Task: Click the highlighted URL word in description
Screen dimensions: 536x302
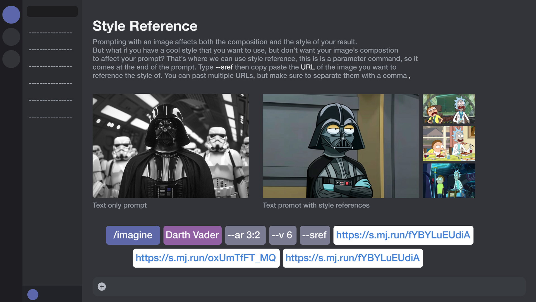Action: point(308,67)
